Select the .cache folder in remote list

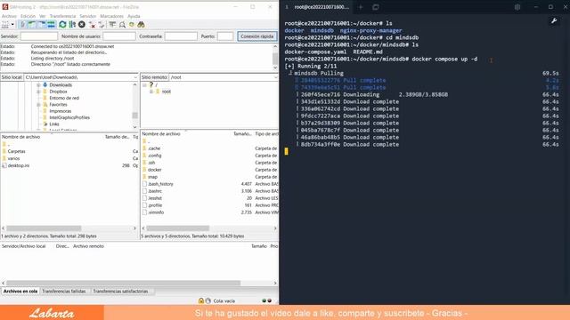tap(154, 148)
